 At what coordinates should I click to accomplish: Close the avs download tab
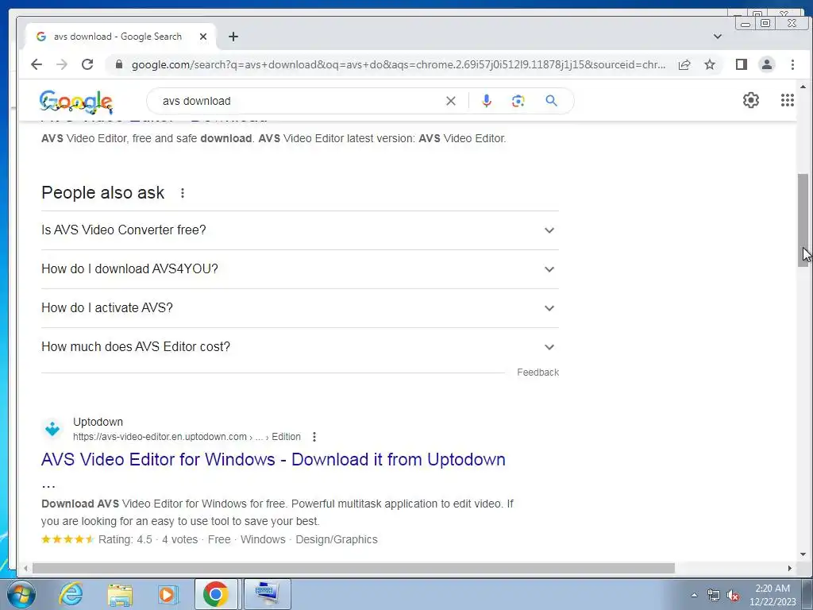(203, 37)
